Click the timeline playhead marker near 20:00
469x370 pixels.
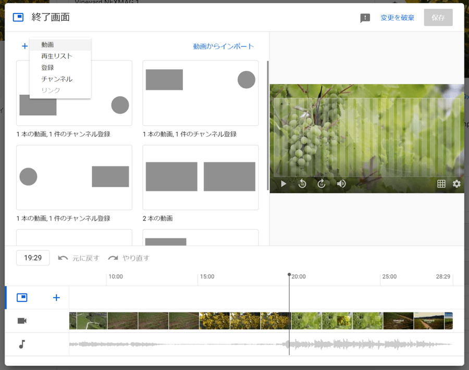pyautogui.click(x=289, y=275)
